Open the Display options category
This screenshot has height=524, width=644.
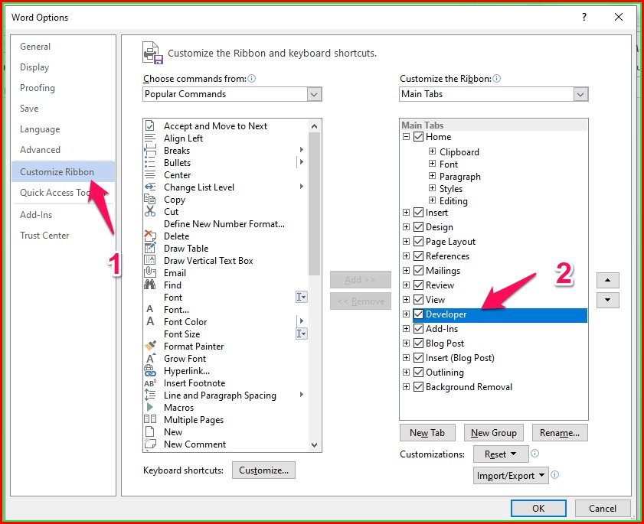(x=34, y=67)
